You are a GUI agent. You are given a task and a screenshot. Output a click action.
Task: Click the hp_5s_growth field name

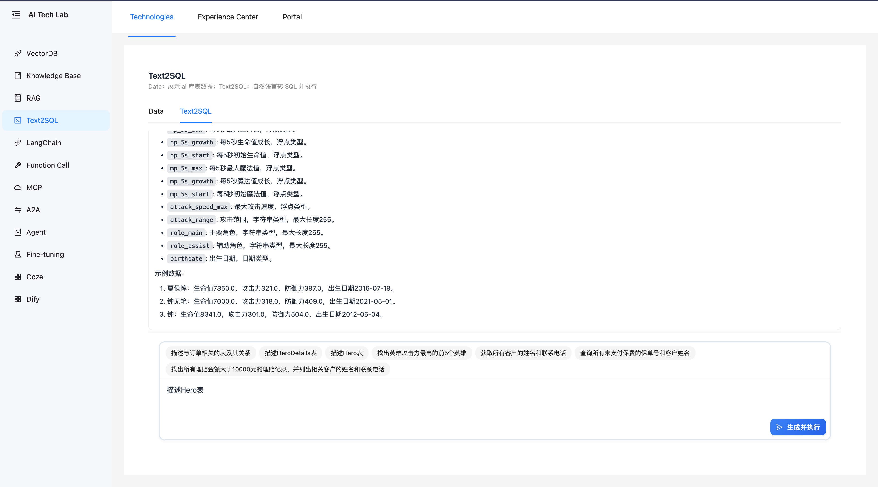[191, 142]
